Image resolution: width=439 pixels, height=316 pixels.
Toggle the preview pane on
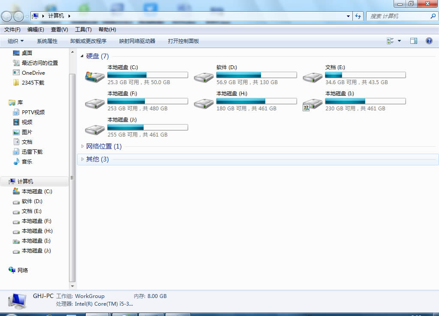(413, 41)
